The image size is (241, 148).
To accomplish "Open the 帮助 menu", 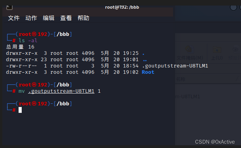I will click(x=83, y=18).
